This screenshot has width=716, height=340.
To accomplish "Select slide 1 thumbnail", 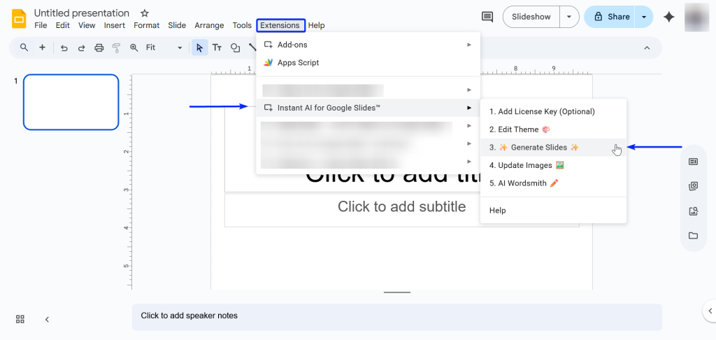I will 71,102.
